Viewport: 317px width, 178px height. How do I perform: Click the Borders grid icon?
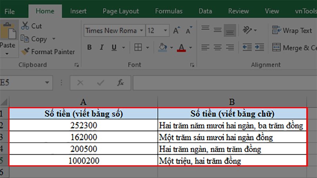tap(138, 48)
